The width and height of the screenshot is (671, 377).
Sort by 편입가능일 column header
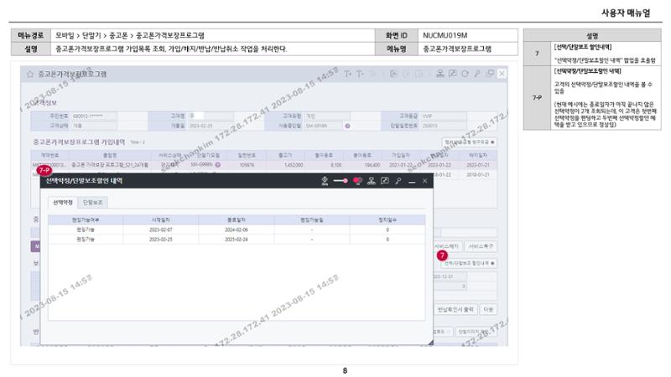pos(311,219)
